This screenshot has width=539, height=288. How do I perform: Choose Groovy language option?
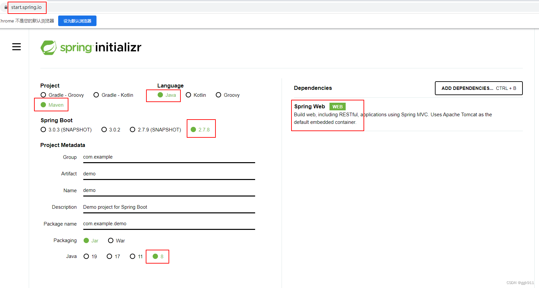point(228,95)
